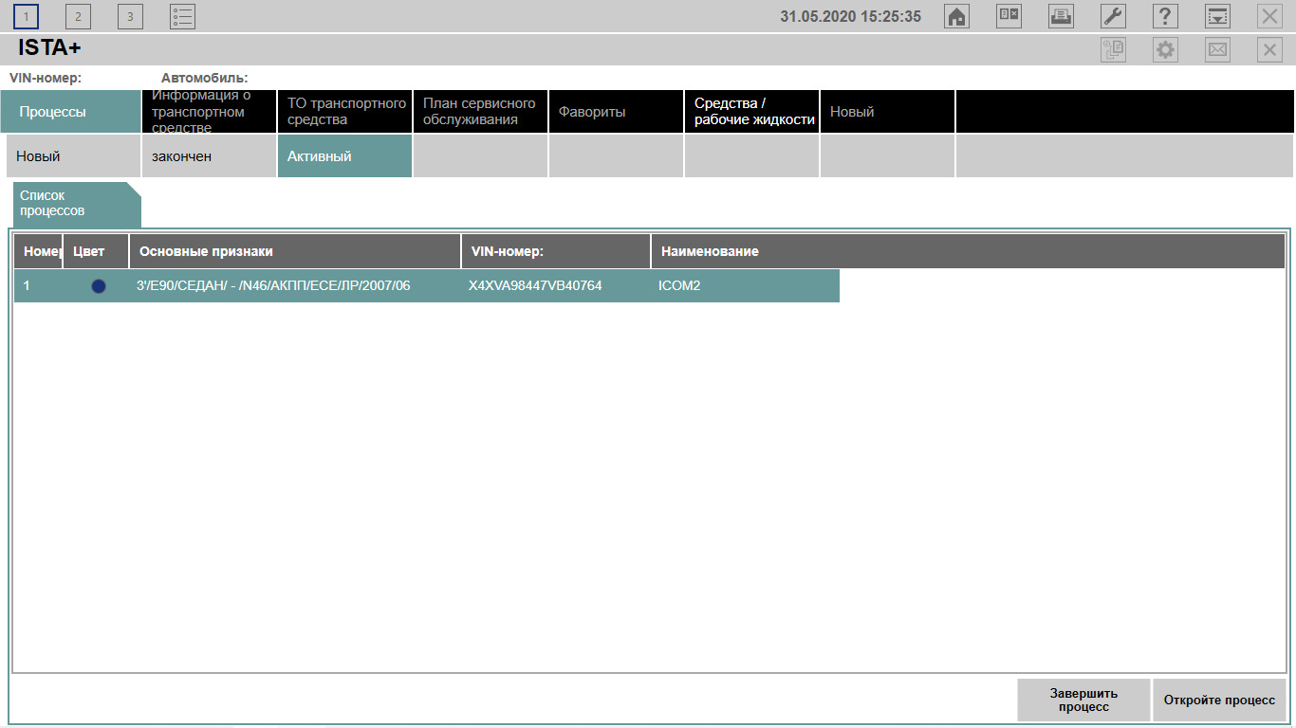Image resolution: width=1296 pixels, height=728 pixels.
Task: Open the Процессы main tab
Action: 71,112
